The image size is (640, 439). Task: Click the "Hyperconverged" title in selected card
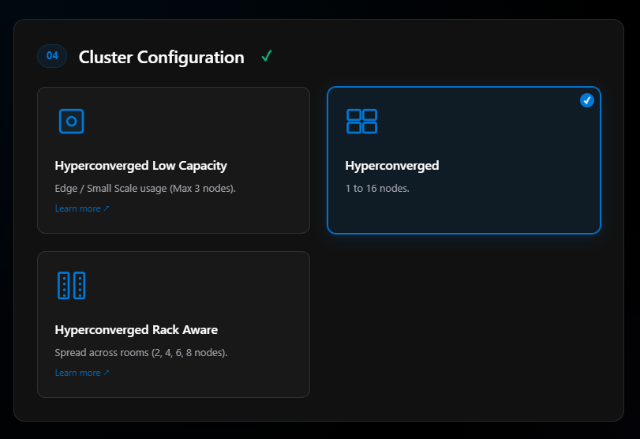coord(391,166)
